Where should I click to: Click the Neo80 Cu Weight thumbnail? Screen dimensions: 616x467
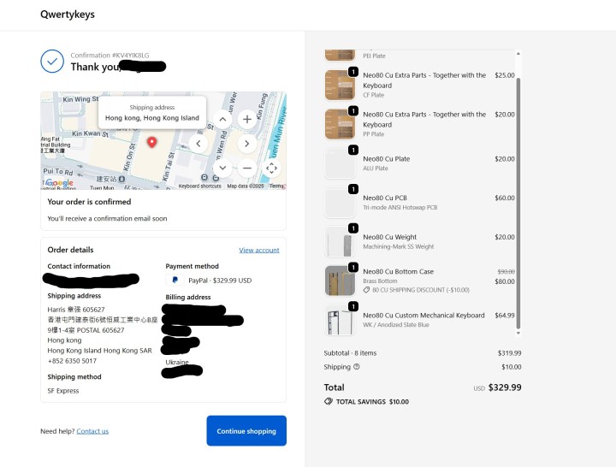[x=340, y=241]
